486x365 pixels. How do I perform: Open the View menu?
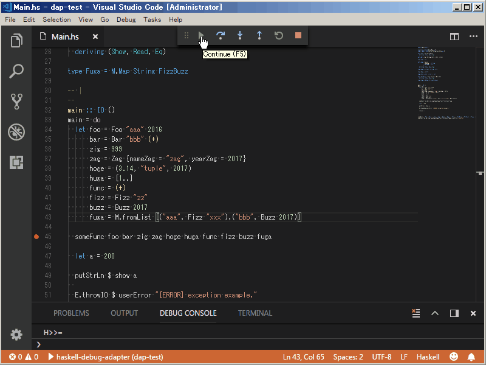click(86, 19)
